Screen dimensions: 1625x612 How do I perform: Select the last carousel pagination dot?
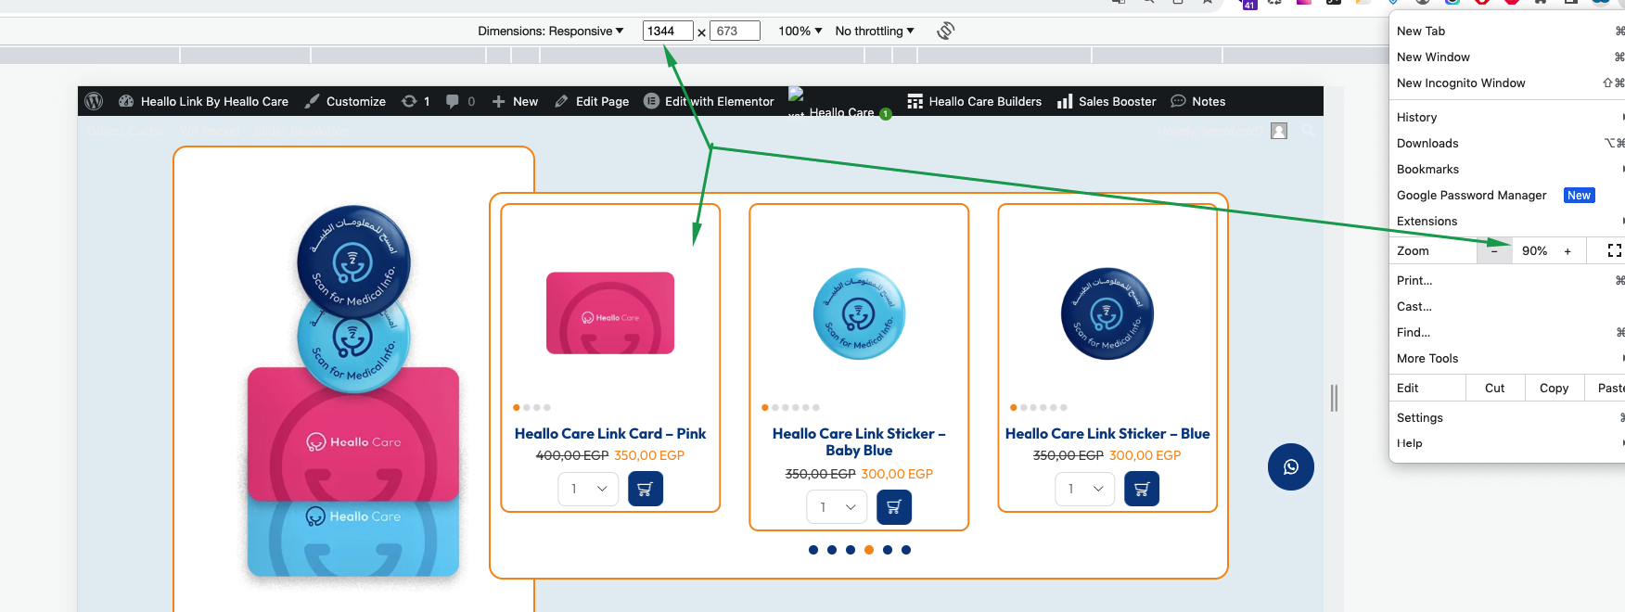coord(906,550)
